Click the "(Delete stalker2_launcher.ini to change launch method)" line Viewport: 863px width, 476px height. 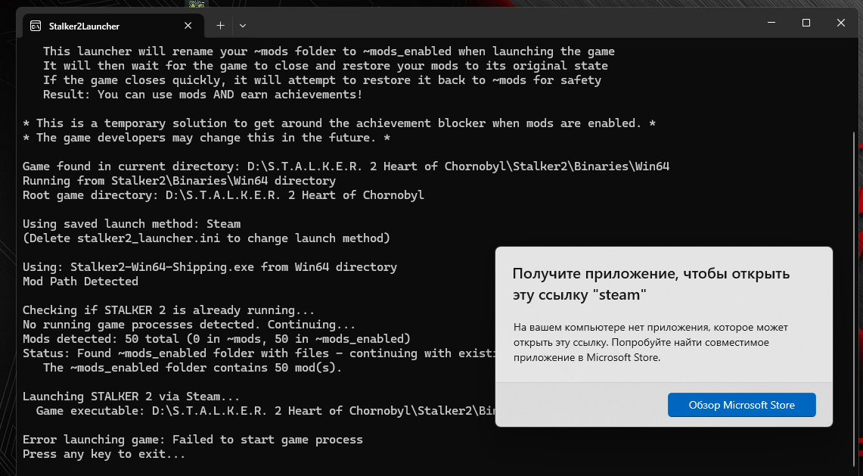(206, 238)
